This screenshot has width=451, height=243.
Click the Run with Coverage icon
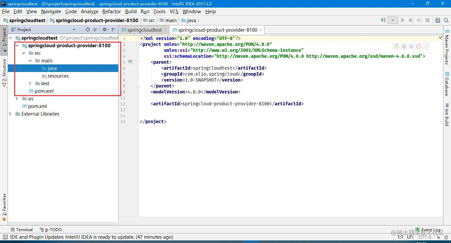coord(419,20)
